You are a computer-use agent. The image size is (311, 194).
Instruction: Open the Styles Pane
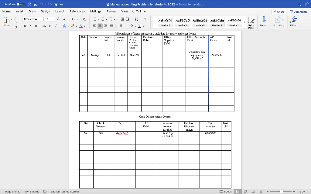point(251,22)
